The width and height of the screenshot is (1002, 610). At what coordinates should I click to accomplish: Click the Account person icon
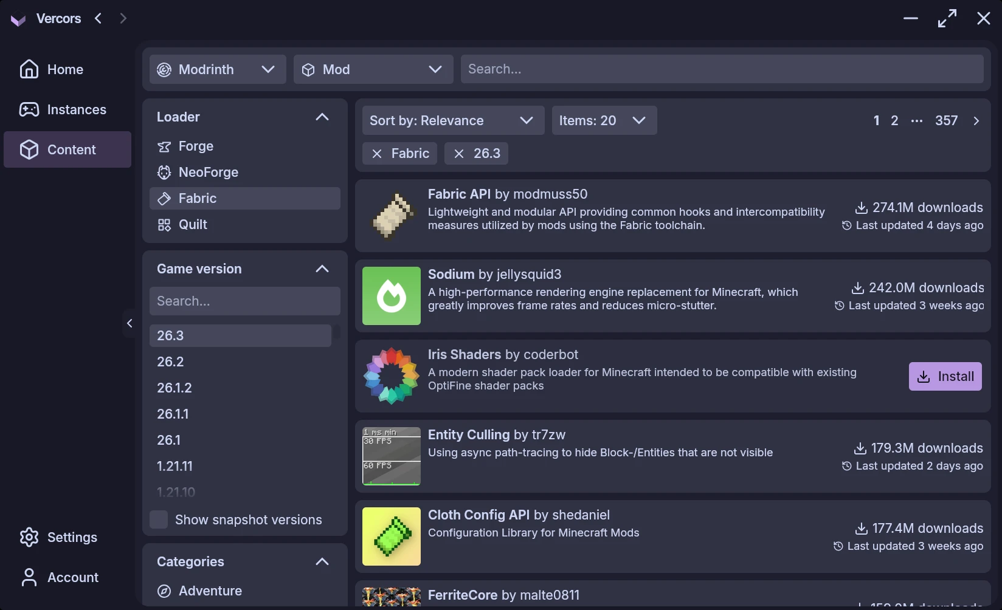point(29,577)
